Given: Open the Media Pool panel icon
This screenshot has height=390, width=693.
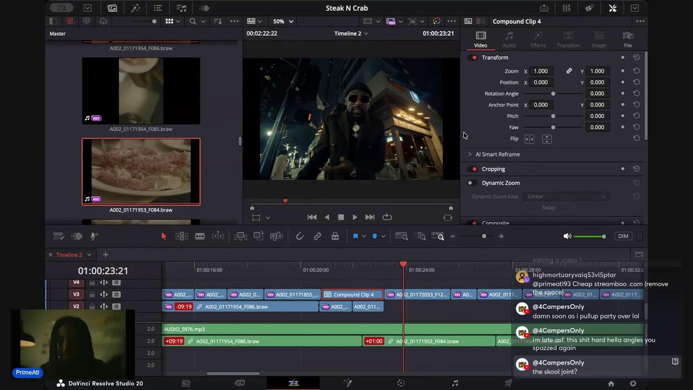Looking at the screenshot, I should point(112,8).
